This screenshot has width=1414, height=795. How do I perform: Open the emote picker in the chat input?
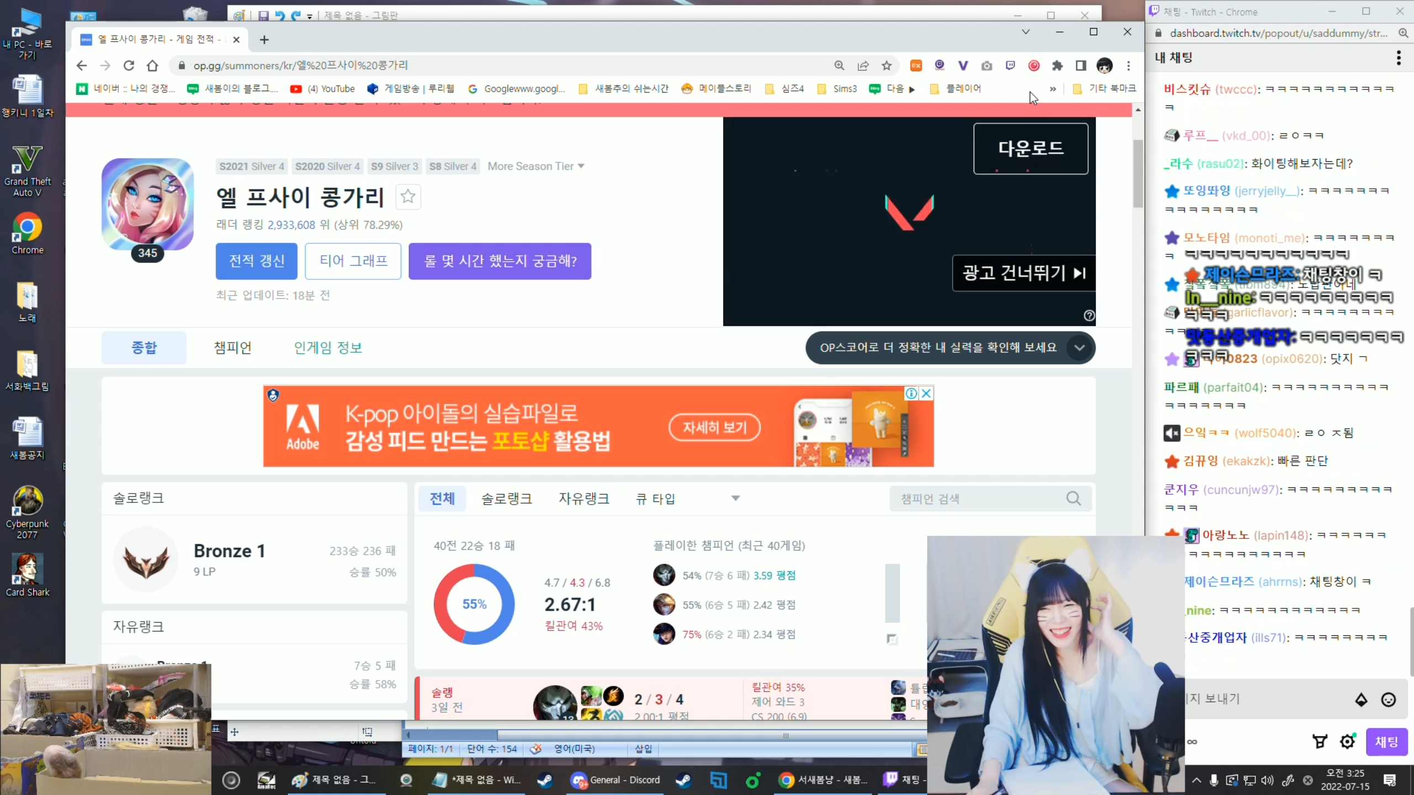1389,699
